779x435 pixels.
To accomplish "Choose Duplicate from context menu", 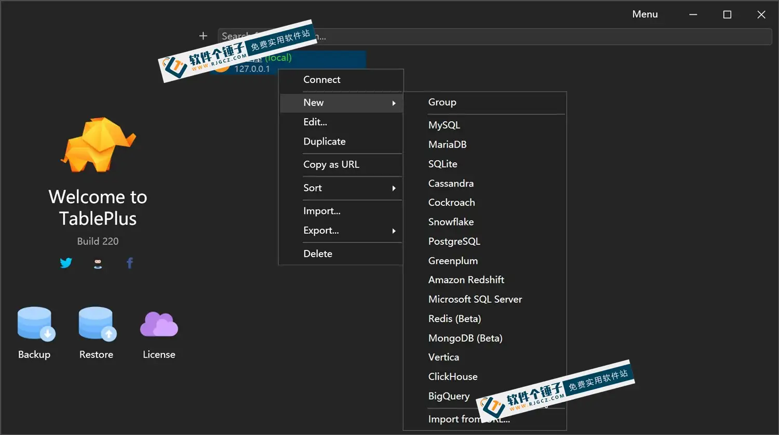I will click(341, 142).
